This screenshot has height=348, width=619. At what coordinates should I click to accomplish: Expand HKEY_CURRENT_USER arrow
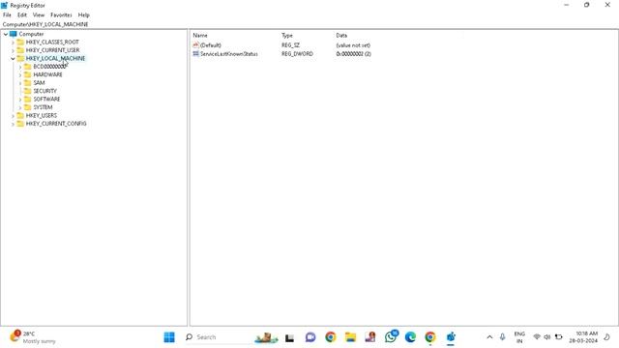pos(13,50)
